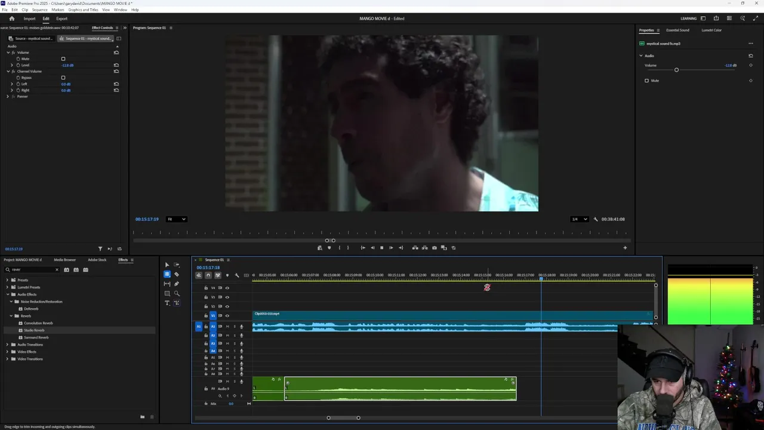Image resolution: width=764 pixels, height=430 pixels.
Task: Adjust the Properties Volume slider
Action: click(676, 70)
